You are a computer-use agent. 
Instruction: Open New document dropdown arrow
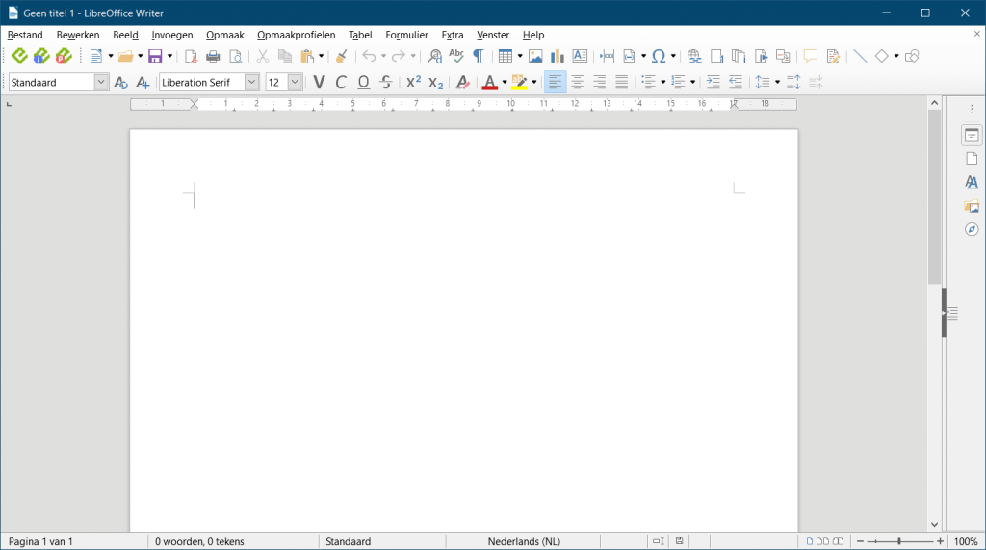click(111, 57)
